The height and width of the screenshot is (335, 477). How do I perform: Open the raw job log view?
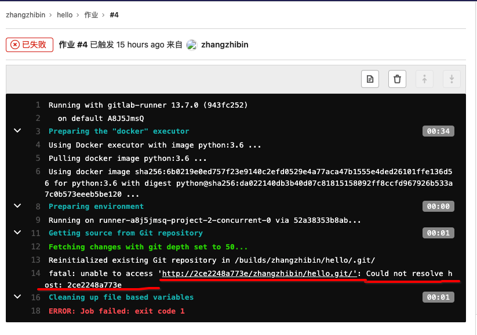[x=370, y=79]
